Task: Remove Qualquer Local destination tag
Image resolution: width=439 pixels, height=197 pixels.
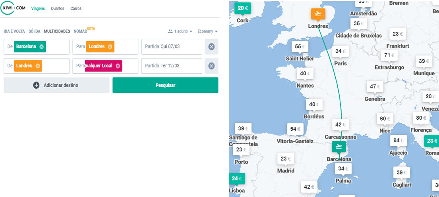Action: pos(118,66)
